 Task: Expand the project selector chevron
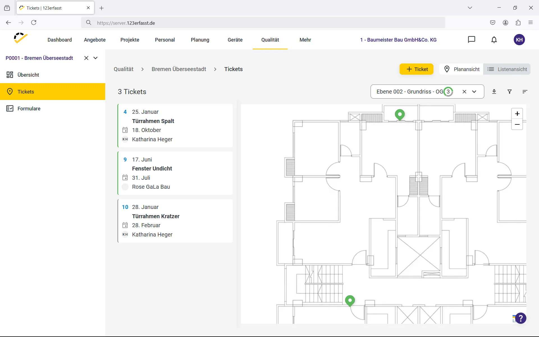[95, 58]
